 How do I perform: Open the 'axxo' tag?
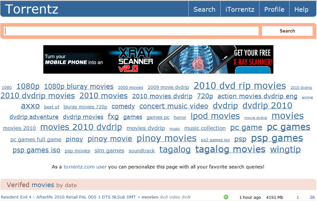coord(30,106)
